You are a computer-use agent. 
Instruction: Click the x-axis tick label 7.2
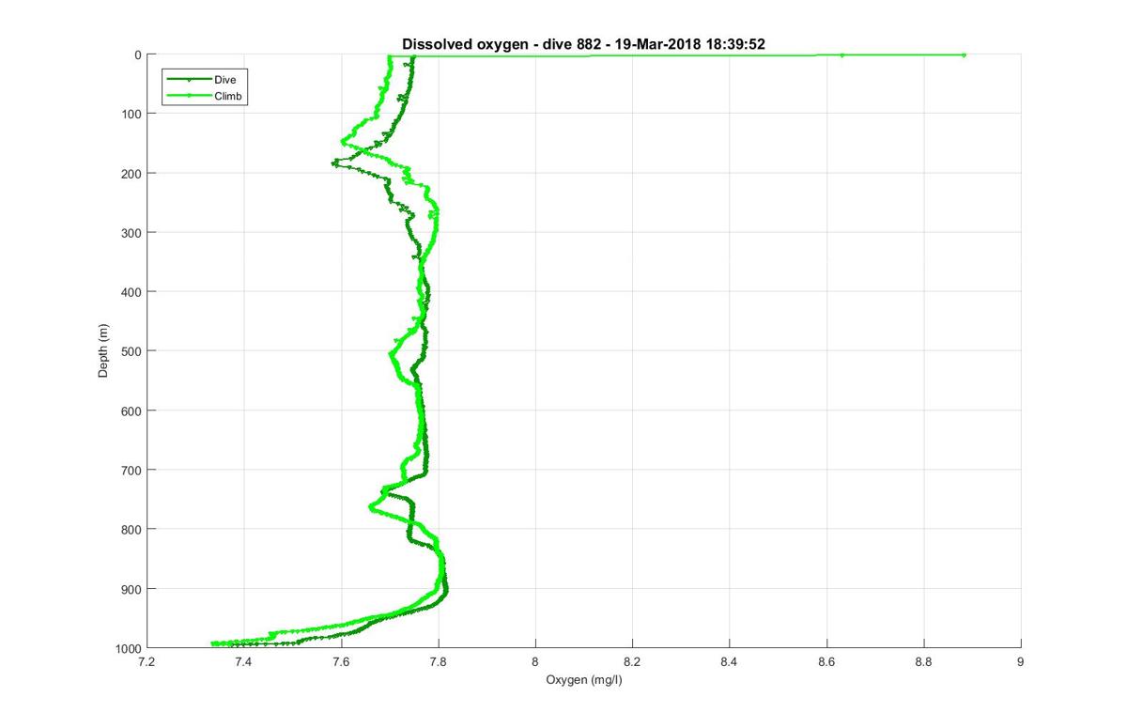(147, 662)
